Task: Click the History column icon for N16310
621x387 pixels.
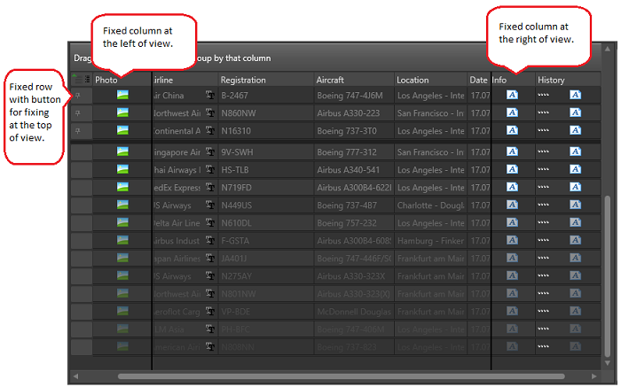Action: (576, 130)
